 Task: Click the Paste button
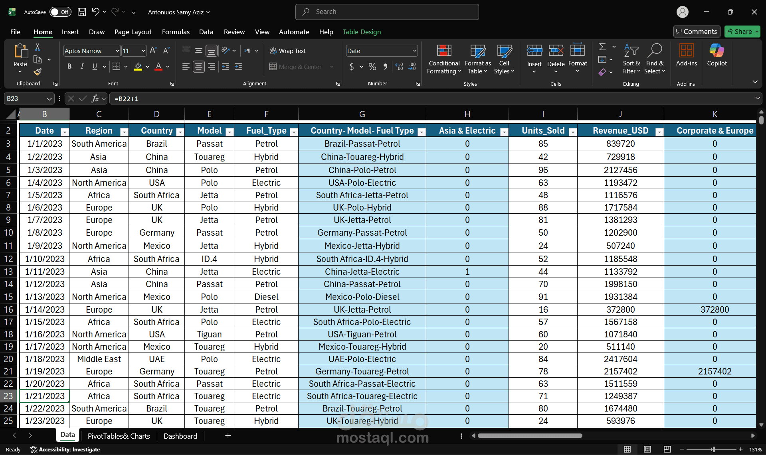coord(20,58)
